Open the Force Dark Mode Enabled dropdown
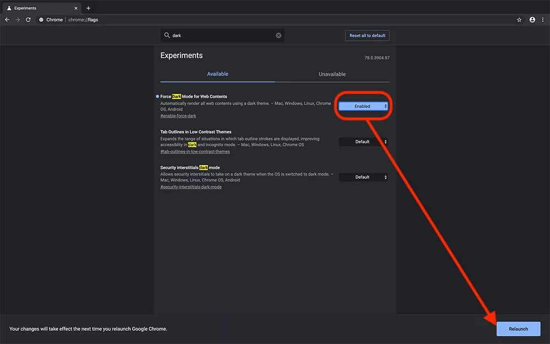This screenshot has width=550, height=344. tap(364, 106)
